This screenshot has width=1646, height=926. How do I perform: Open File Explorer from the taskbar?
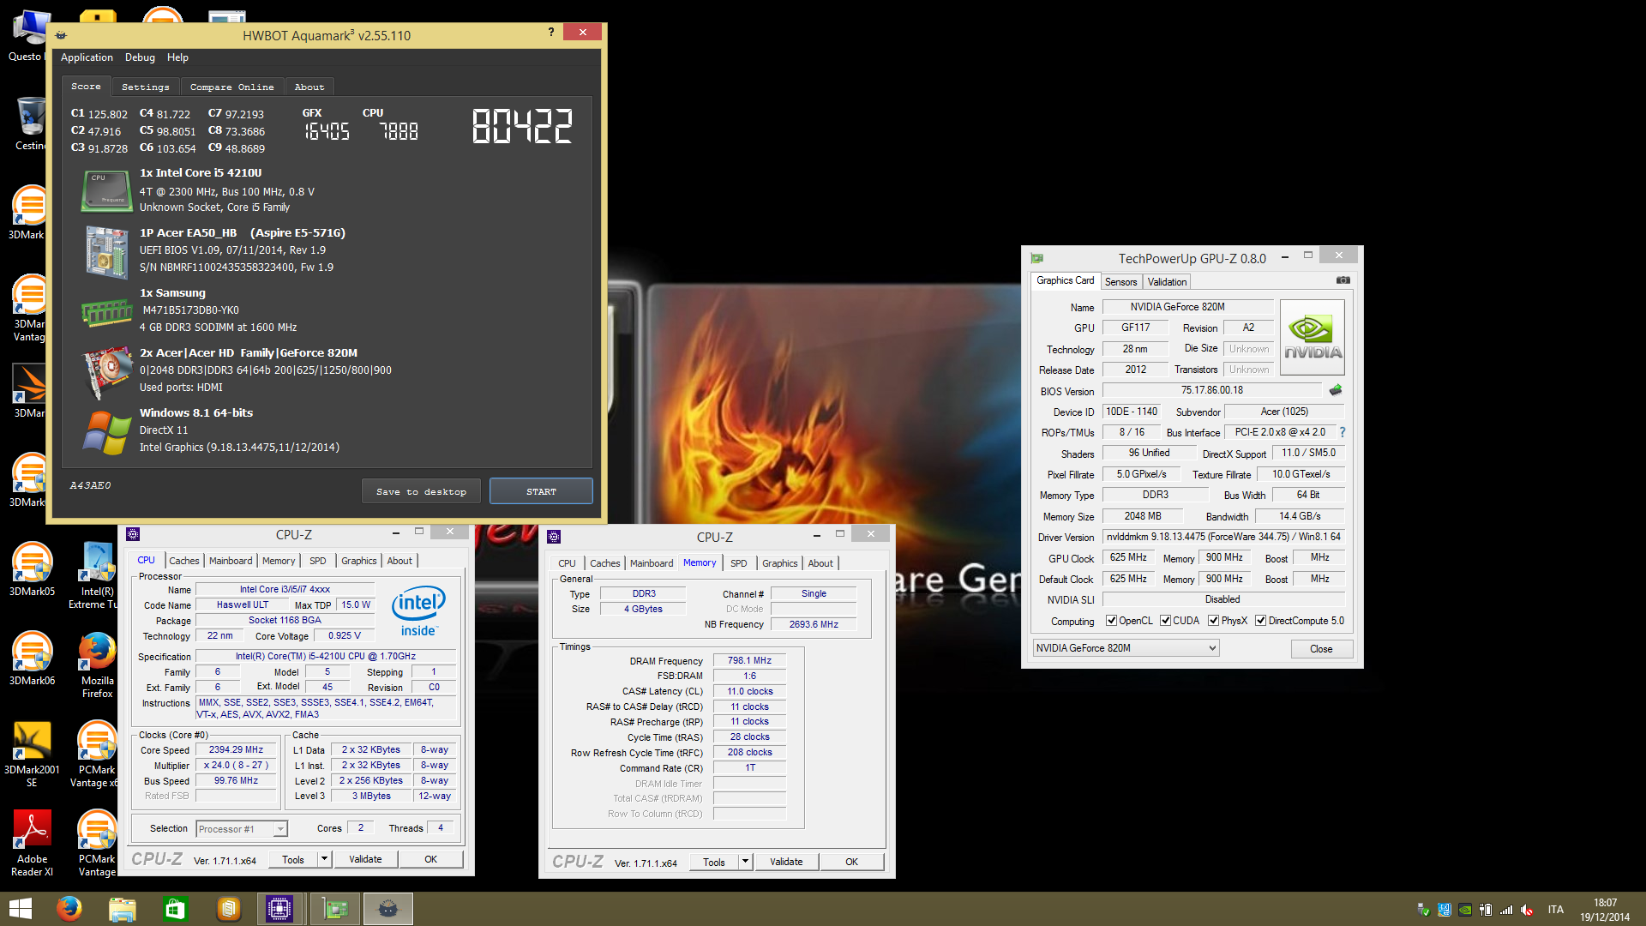click(x=123, y=909)
